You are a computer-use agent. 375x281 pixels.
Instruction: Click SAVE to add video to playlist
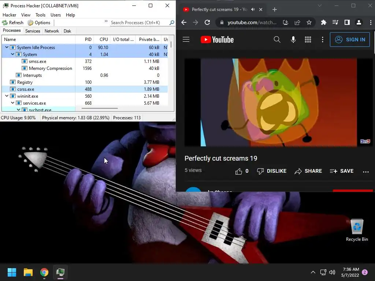342,171
